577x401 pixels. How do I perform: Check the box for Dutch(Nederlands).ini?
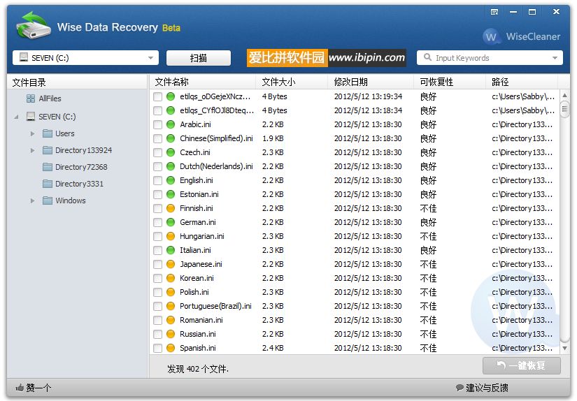[157, 166]
